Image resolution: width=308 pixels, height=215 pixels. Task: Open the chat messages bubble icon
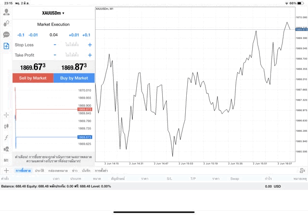coord(6,35)
